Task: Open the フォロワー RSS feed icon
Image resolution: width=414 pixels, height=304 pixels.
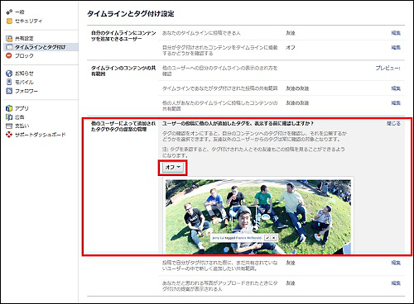Action: [9, 91]
